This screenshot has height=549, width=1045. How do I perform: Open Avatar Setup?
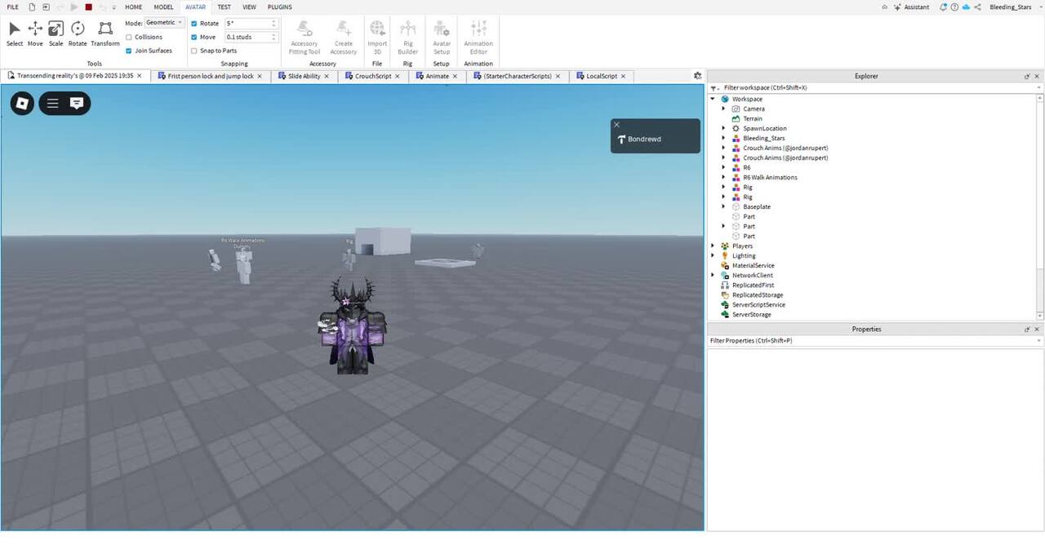[442, 38]
